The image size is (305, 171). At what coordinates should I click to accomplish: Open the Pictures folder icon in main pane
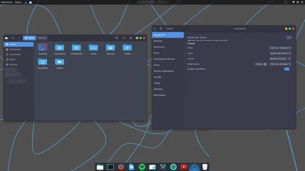tap(110, 47)
